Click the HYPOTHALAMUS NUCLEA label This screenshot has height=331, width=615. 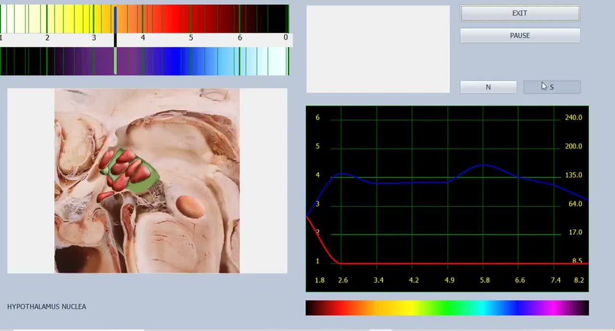pyautogui.click(x=47, y=307)
